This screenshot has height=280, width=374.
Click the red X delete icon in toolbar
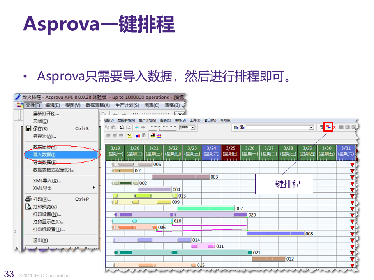[335, 128]
